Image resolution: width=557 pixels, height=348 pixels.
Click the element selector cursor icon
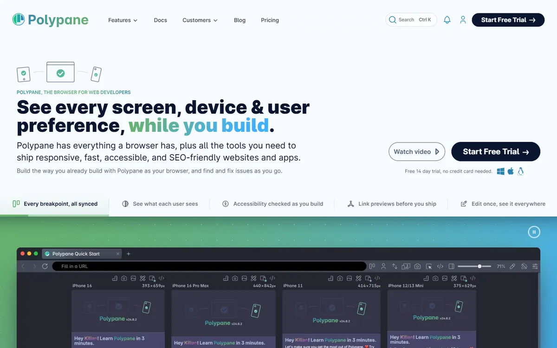click(429, 266)
